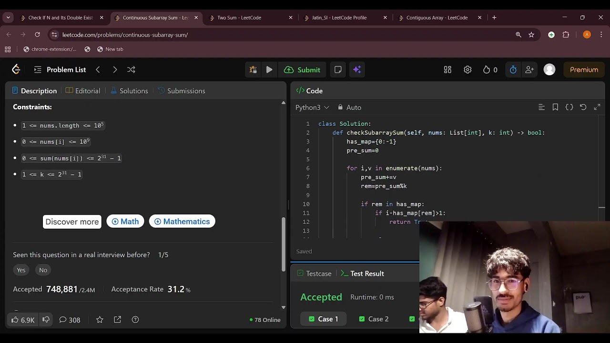Toggle the Auto lock setting
Viewport: 610px width, 343px height.
coord(349,107)
